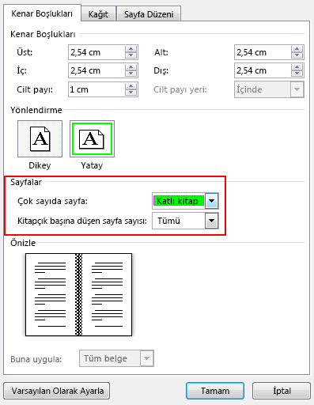Click the book fold preview thumbnail
This screenshot has height=405, width=314.
pos(78,294)
